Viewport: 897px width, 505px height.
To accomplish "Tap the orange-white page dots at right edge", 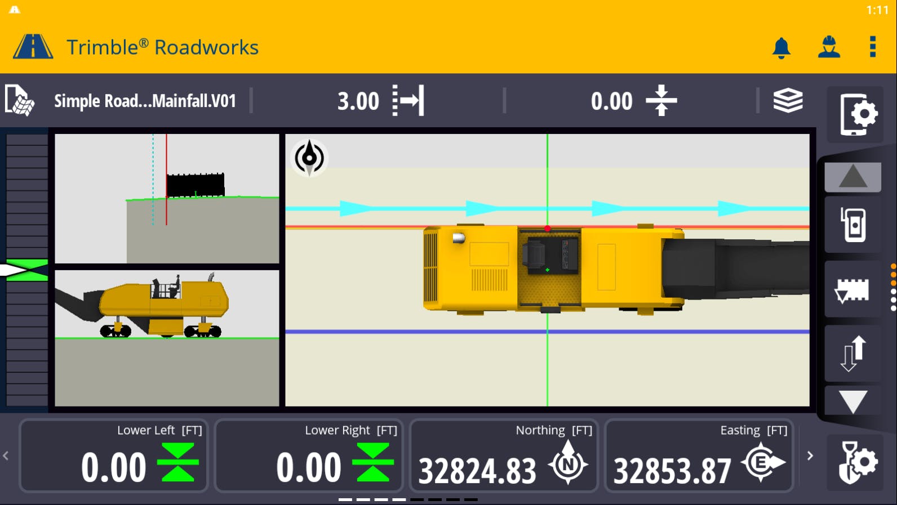I will click(893, 287).
